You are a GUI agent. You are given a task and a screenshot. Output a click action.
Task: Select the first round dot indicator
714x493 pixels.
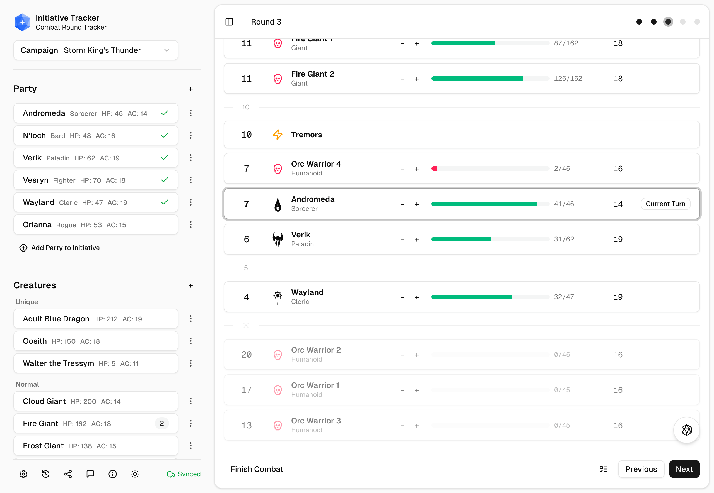click(x=639, y=22)
